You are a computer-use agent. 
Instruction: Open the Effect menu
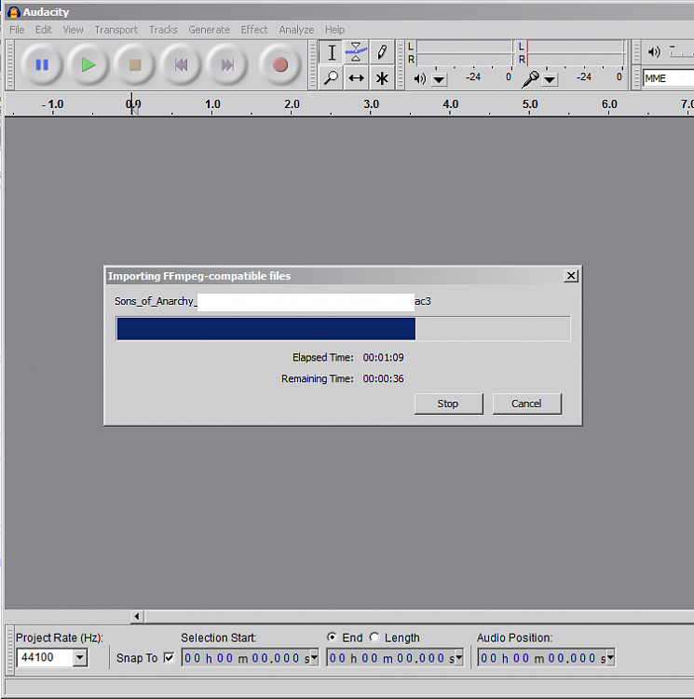click(x=254, y=30)
